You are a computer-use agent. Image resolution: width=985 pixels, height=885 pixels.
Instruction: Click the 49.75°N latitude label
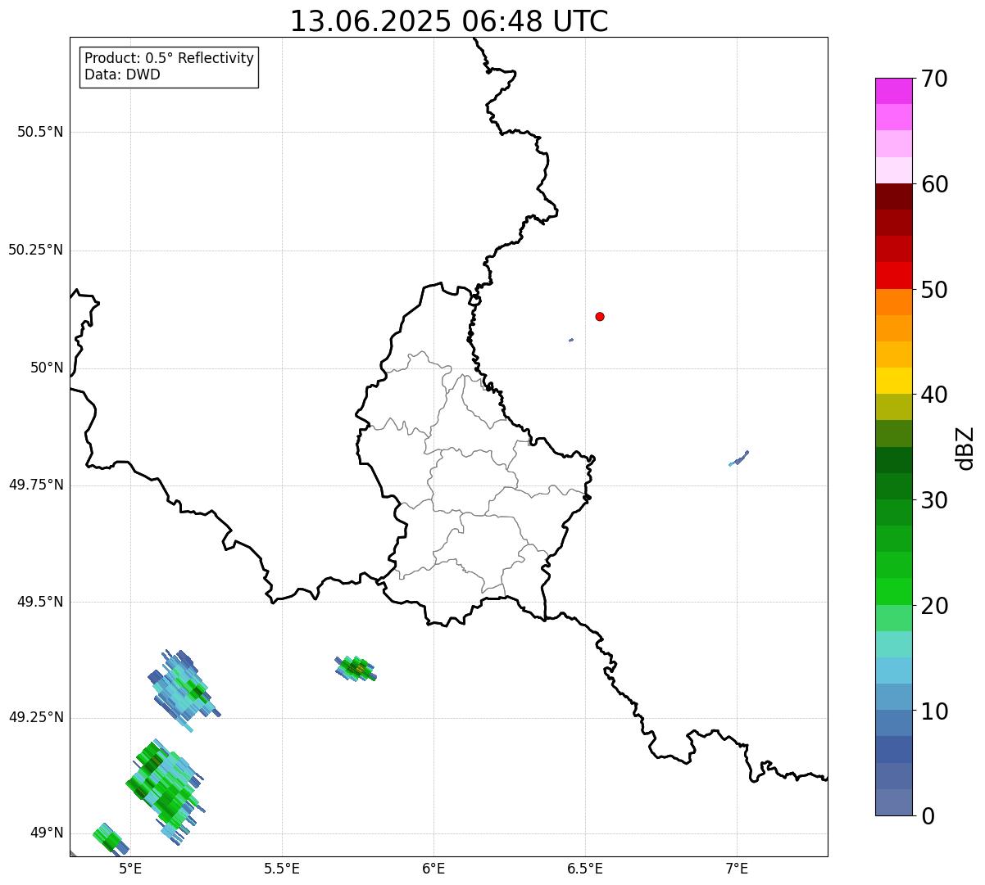click(36, 485)
